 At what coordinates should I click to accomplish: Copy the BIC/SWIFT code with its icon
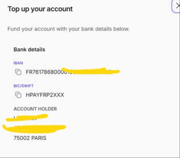click(18, 95)
